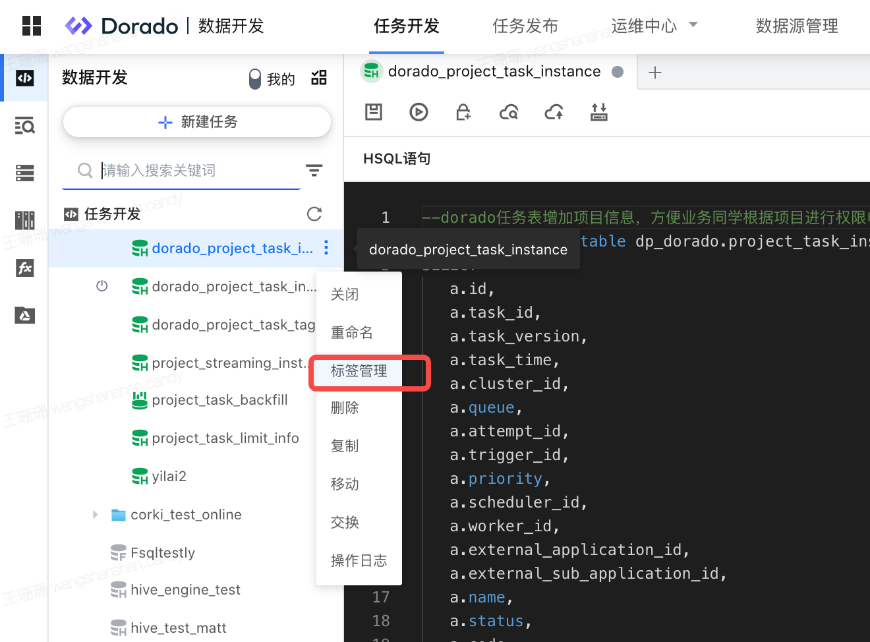Run the task with the play icon
870x642 pixels.
[x=419, y=112]
